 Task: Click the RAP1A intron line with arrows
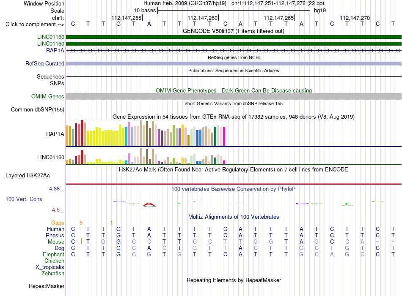234,51
